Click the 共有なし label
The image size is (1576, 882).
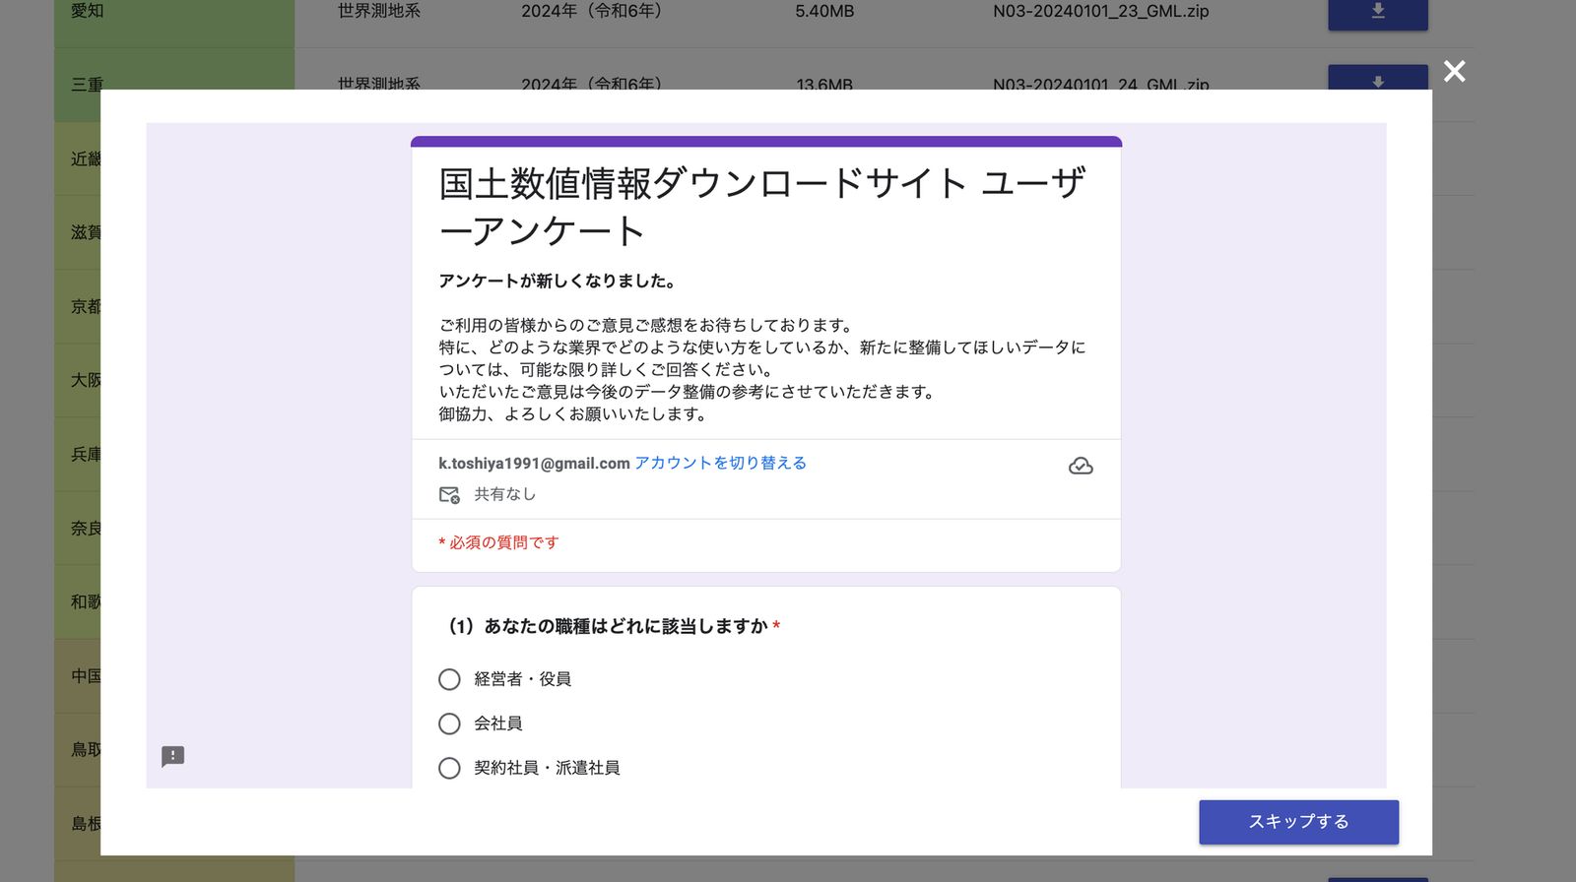tap(505, 494)
